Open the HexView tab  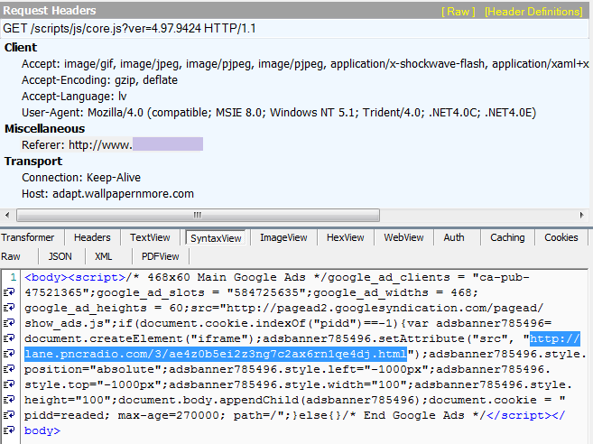point(346,237)
